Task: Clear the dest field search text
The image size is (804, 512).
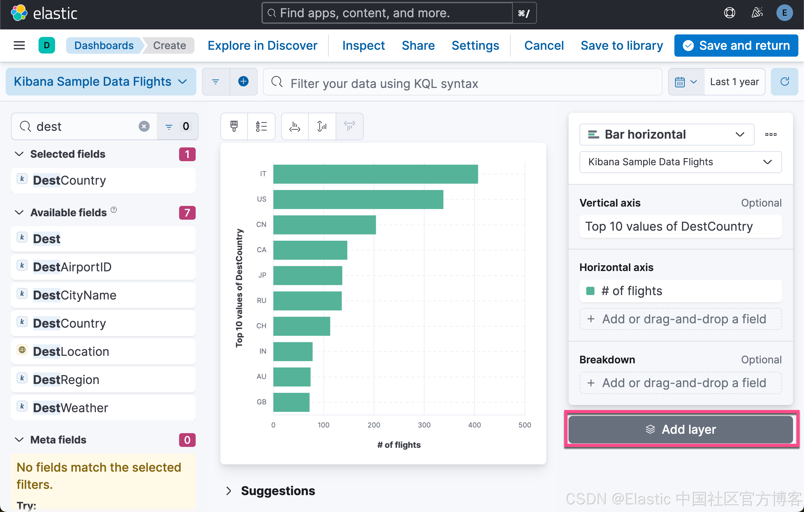Action: point(144,126)
